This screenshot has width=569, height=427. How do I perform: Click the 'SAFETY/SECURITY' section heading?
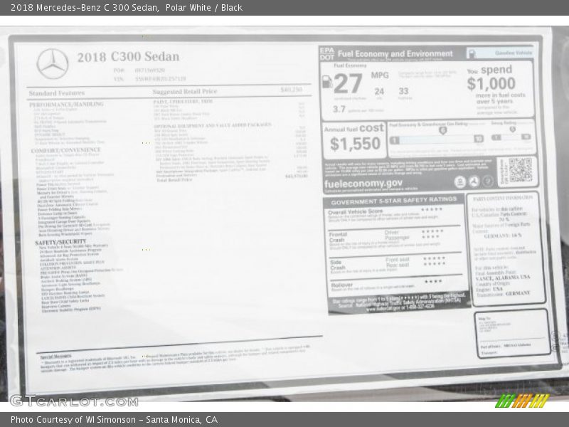(60, 242)
